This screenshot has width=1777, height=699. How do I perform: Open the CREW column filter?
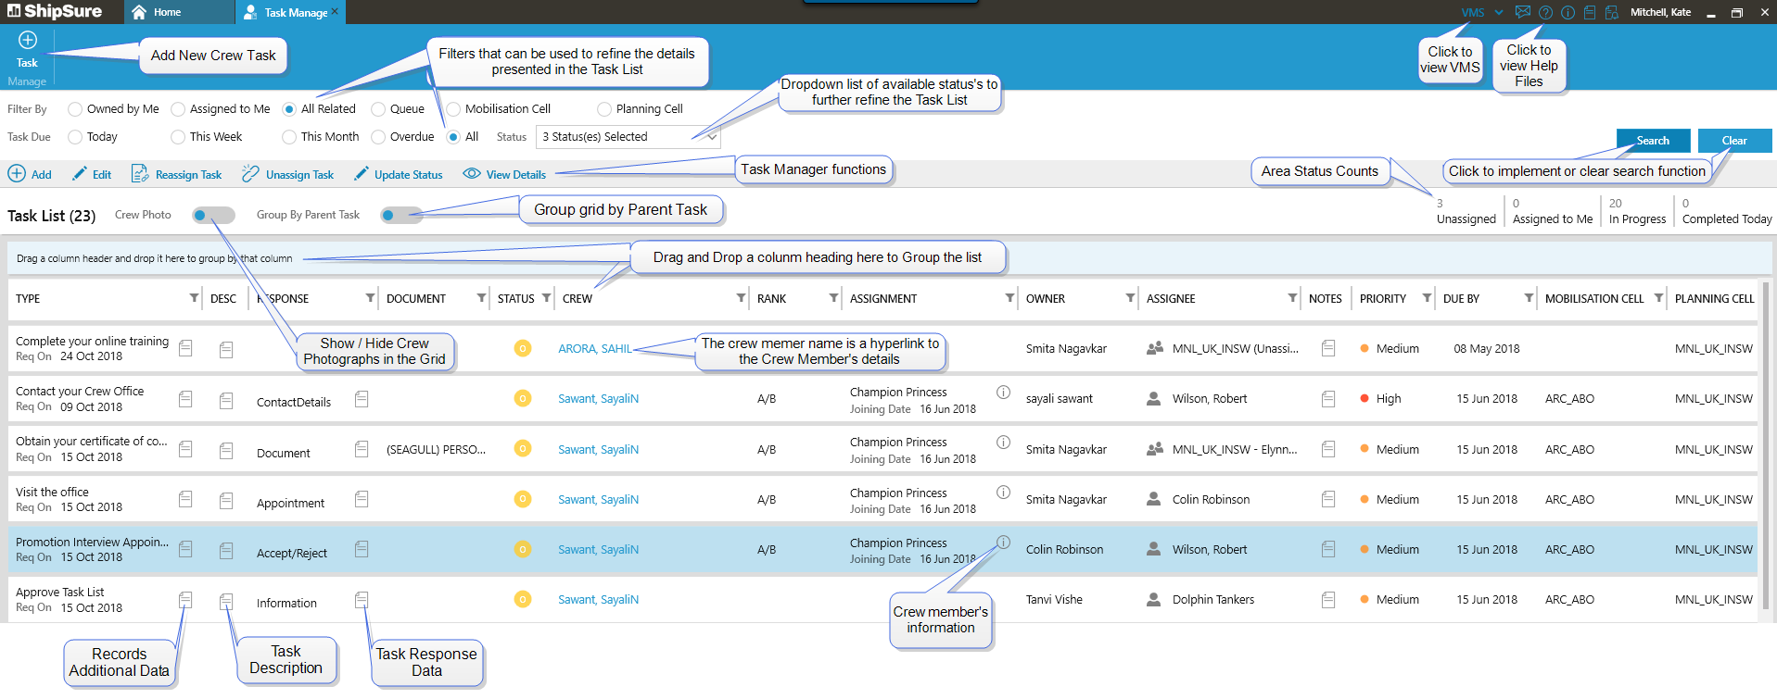pos(741,298)
